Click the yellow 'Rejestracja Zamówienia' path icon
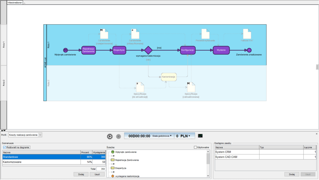Screen dimensions: 319x180 pos(112,160)
